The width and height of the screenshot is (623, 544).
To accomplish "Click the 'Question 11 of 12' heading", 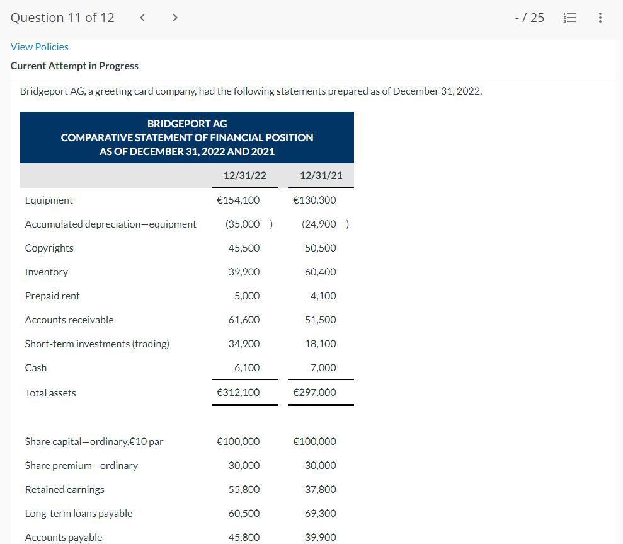I will [62, 18].
